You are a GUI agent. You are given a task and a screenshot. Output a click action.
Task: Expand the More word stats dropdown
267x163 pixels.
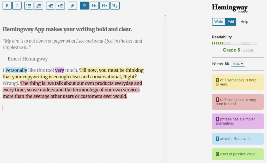click(x=238, y=64)
